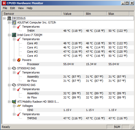The width and height of the screenshot is (135, 130).
Task: Click the Powers flame icon
Action: (x=19, y=60)
